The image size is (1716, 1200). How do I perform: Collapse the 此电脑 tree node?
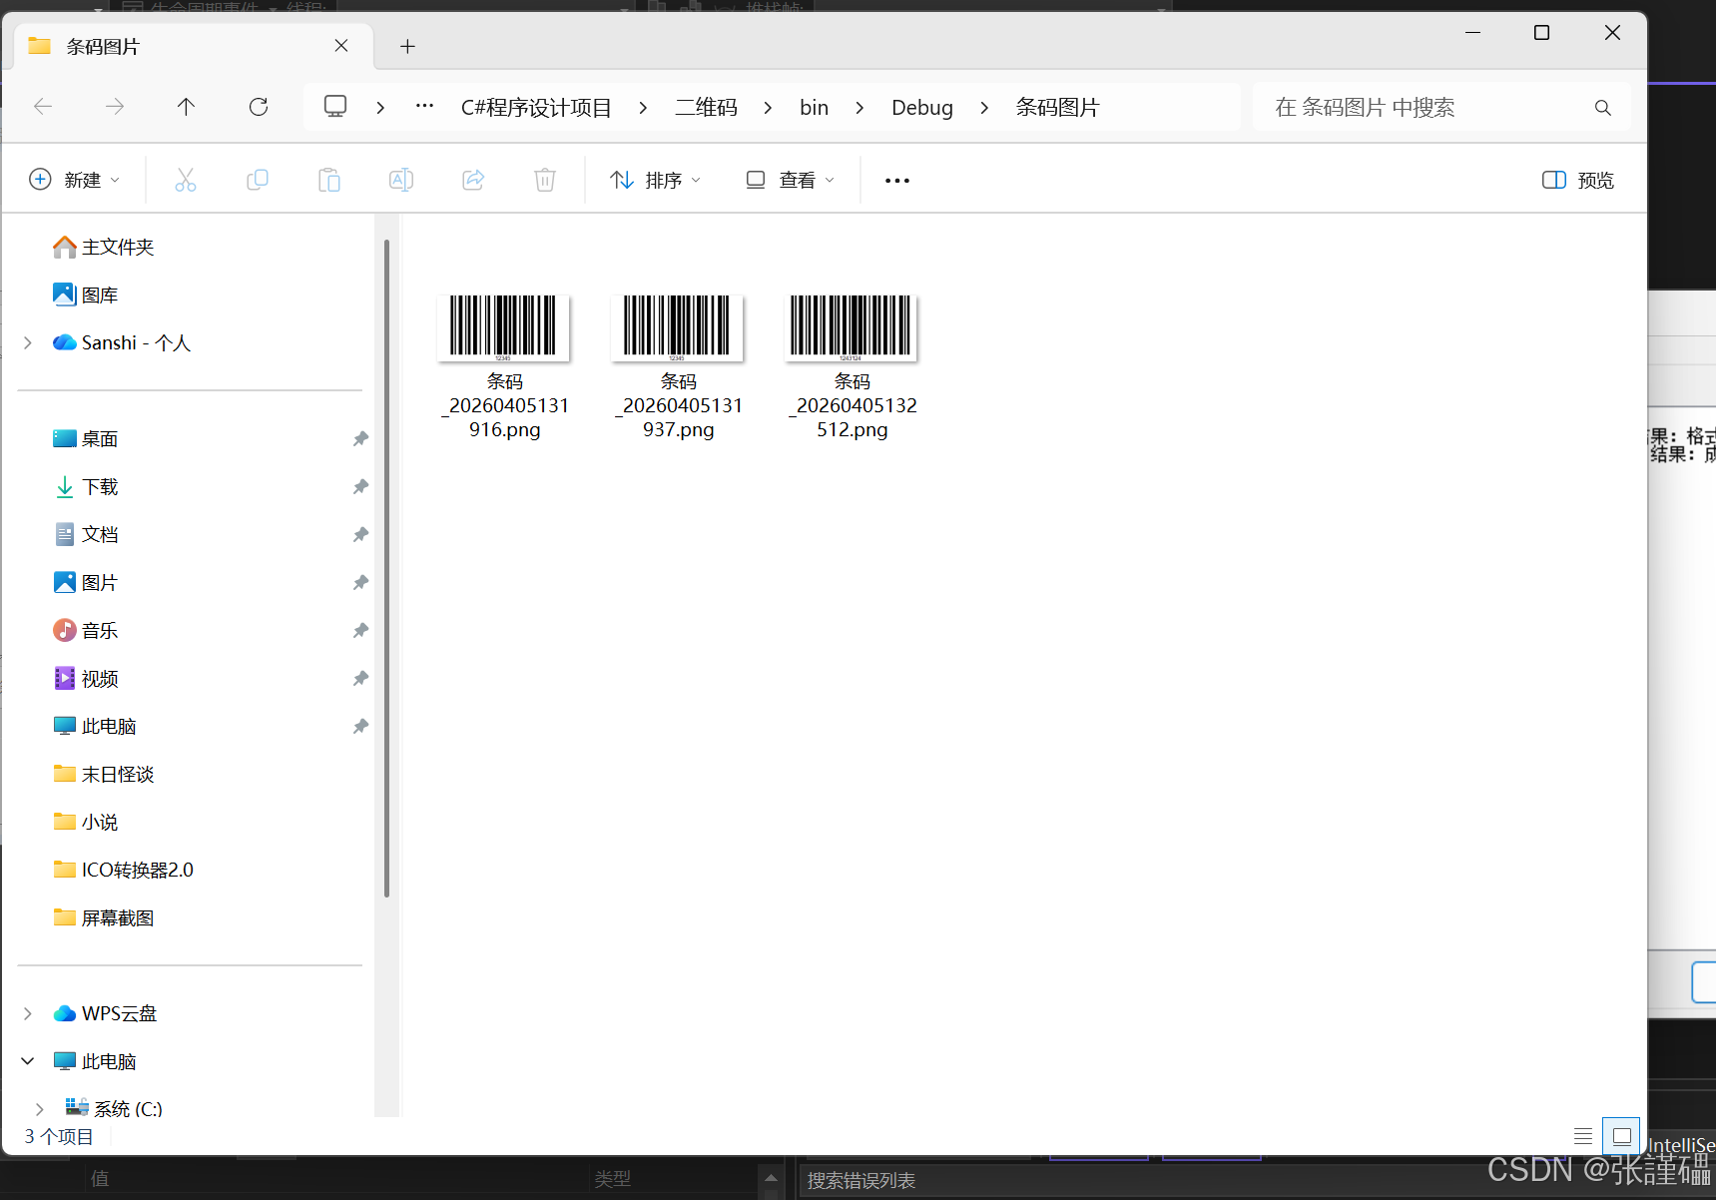pos(28,1061)
